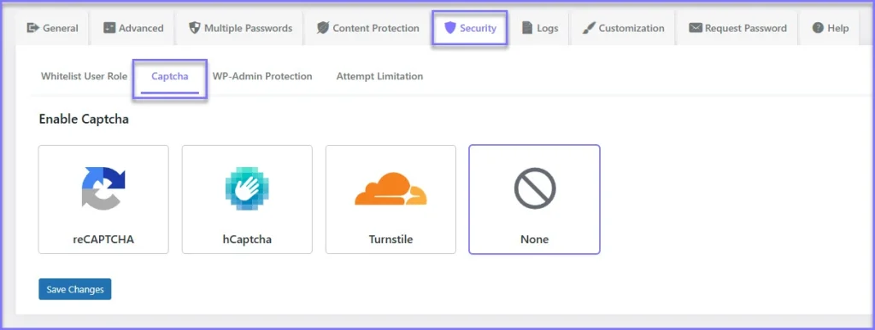This screenshot has height=330, width=875.
Task: Open WP-Admin Protection sub-tab
Action: [262, 76]
